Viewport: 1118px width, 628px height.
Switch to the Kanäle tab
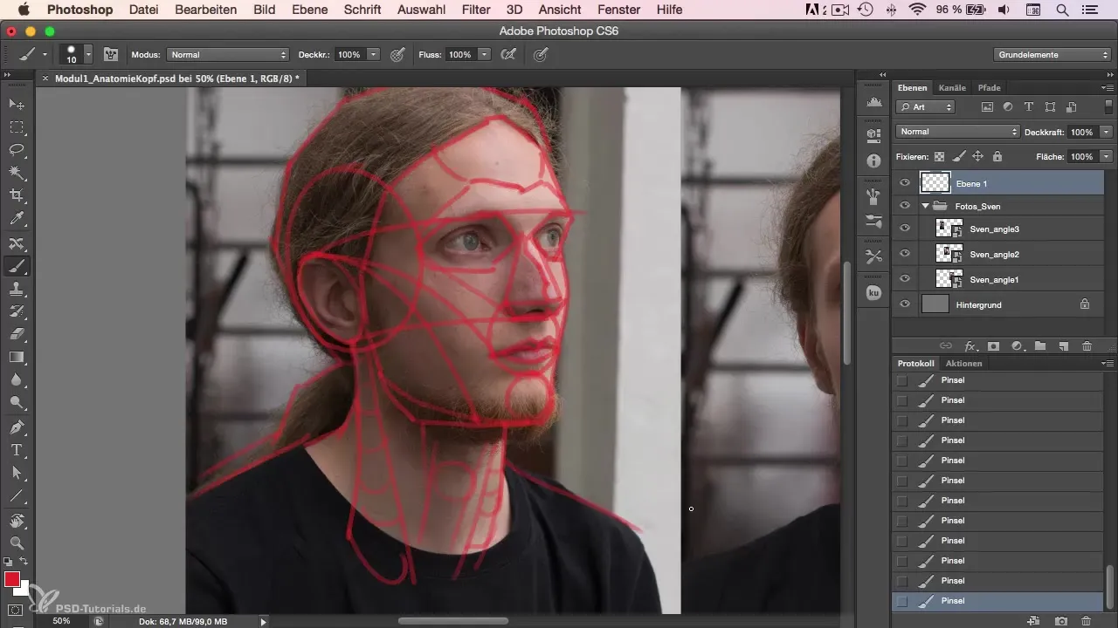click(952, 87)
